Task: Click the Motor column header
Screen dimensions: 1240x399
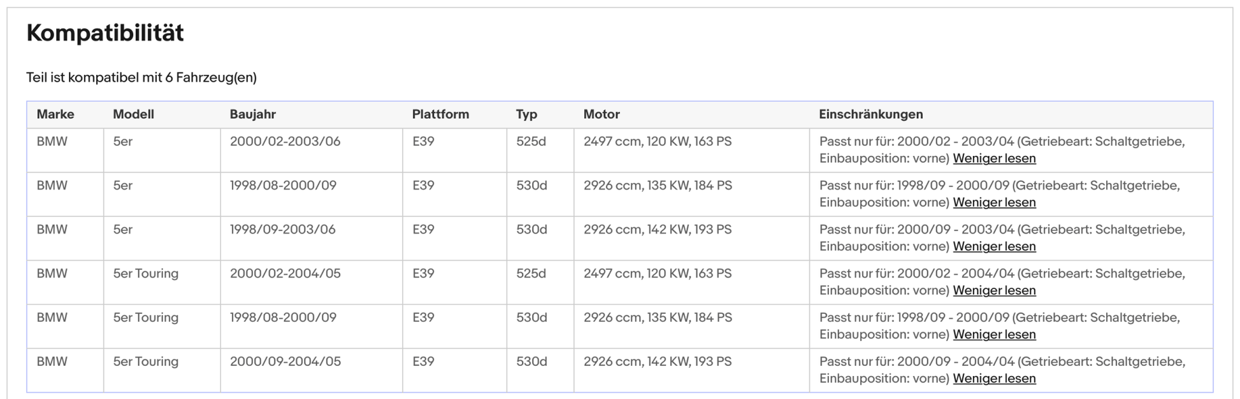Action: [x=602, y=115]
